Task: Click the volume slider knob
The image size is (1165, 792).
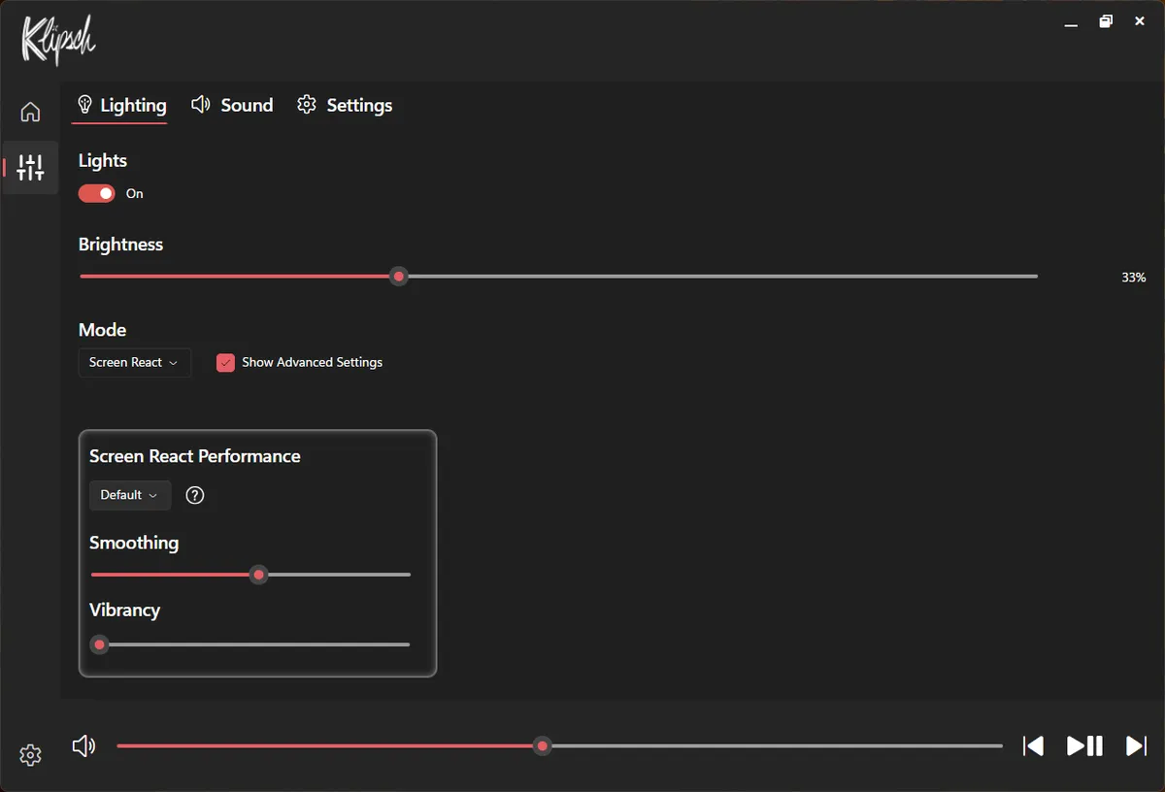Action: [543, 745]
